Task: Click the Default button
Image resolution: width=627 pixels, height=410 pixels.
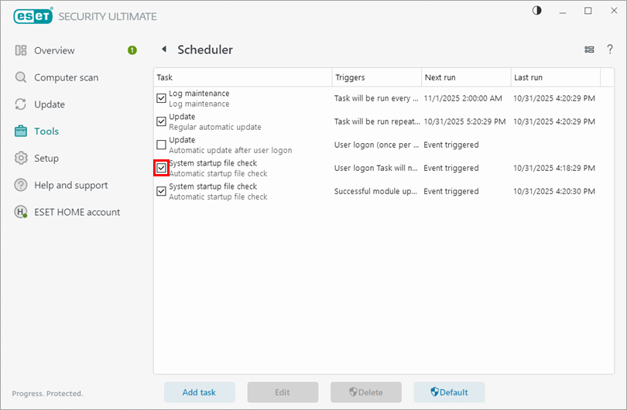Action: point(449,392)
